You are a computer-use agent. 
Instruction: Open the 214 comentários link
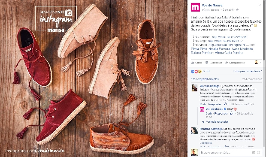252,79
